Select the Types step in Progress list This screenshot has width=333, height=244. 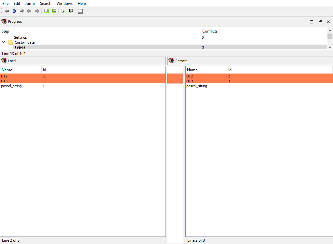pos(20,47)
